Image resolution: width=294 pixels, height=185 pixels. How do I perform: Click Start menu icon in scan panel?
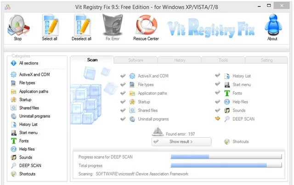(x=227, y=84)
